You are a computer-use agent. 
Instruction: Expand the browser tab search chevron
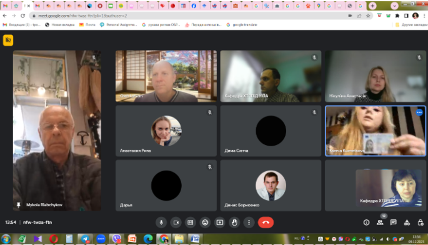click(394, 6)
